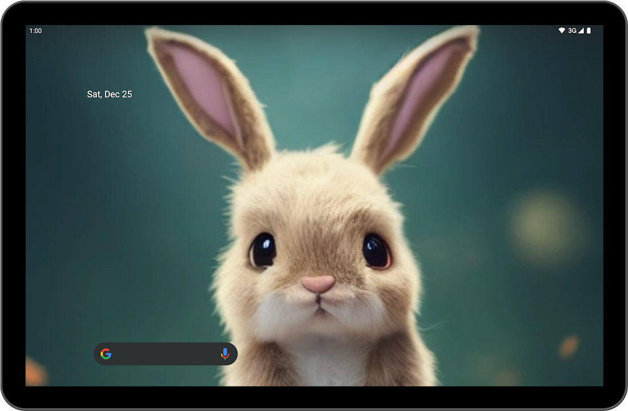Click the bunny's right eye
Viewport: 628px width, 411px height.
click(x=376, y=251)
